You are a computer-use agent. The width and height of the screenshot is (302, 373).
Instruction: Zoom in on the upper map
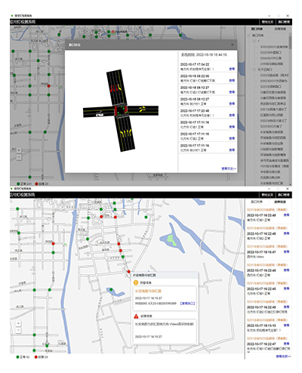(x=19, y=150)
